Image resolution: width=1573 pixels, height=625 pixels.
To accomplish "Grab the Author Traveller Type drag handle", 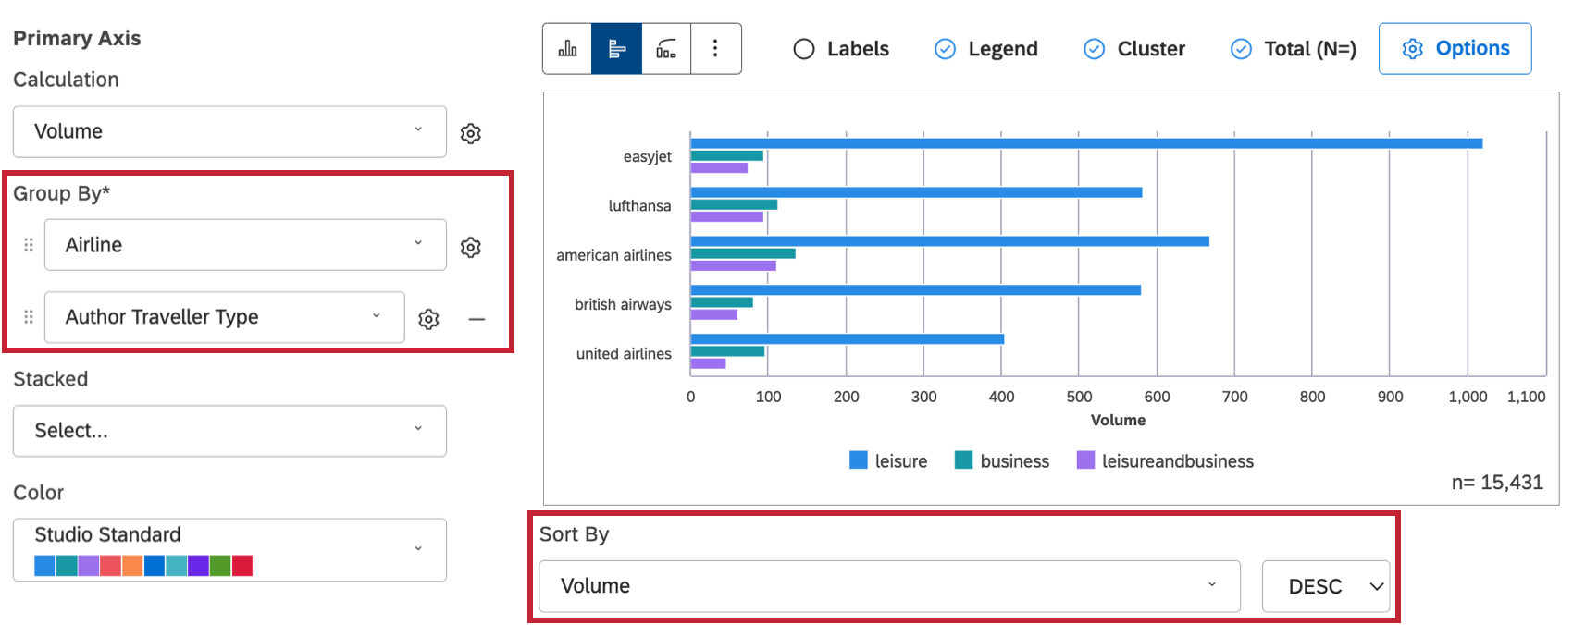I will pyautogui.click(x=29, y=317).
